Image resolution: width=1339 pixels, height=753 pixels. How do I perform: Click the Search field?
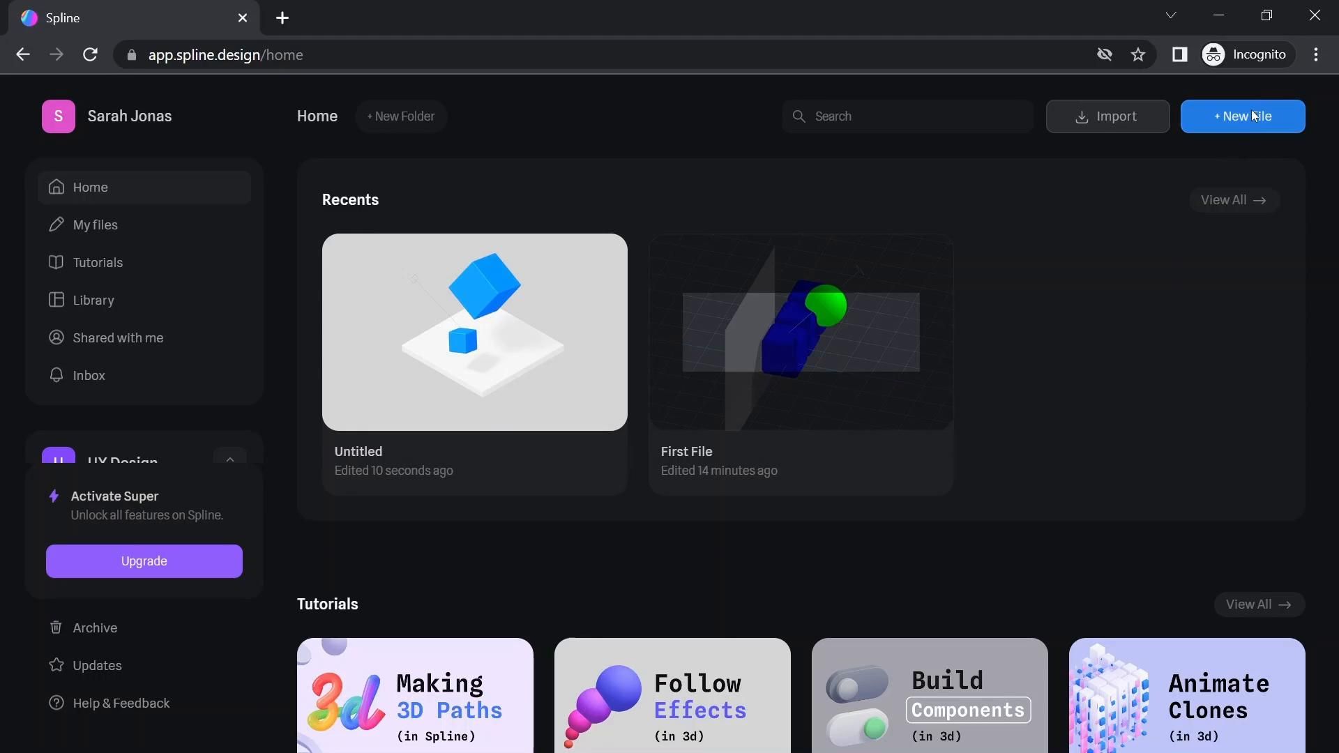point(907,116)
